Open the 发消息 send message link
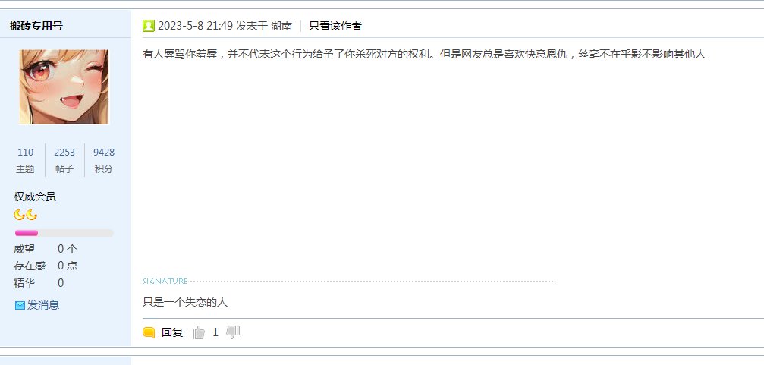 43,306
